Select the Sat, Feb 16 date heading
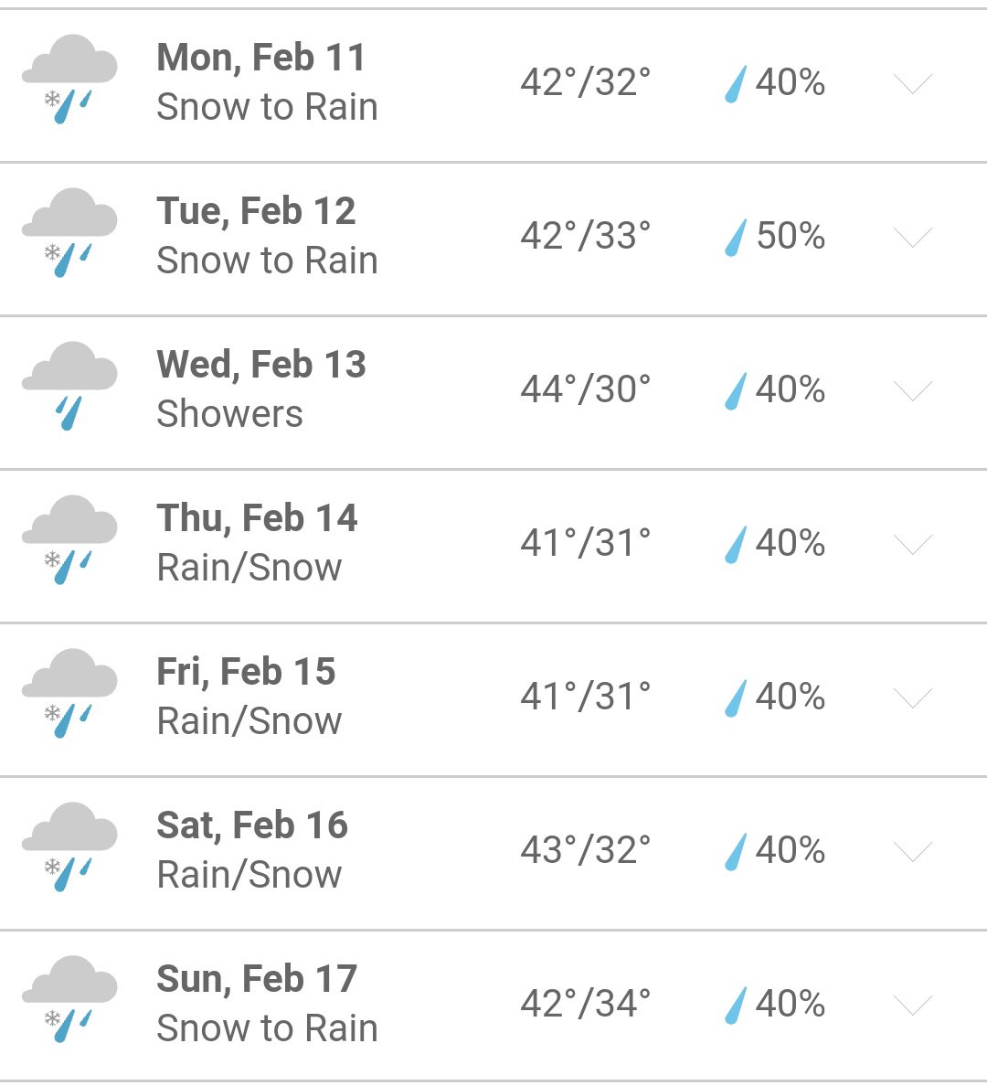This screenshot has width=987, height=1086. [252, 825]
